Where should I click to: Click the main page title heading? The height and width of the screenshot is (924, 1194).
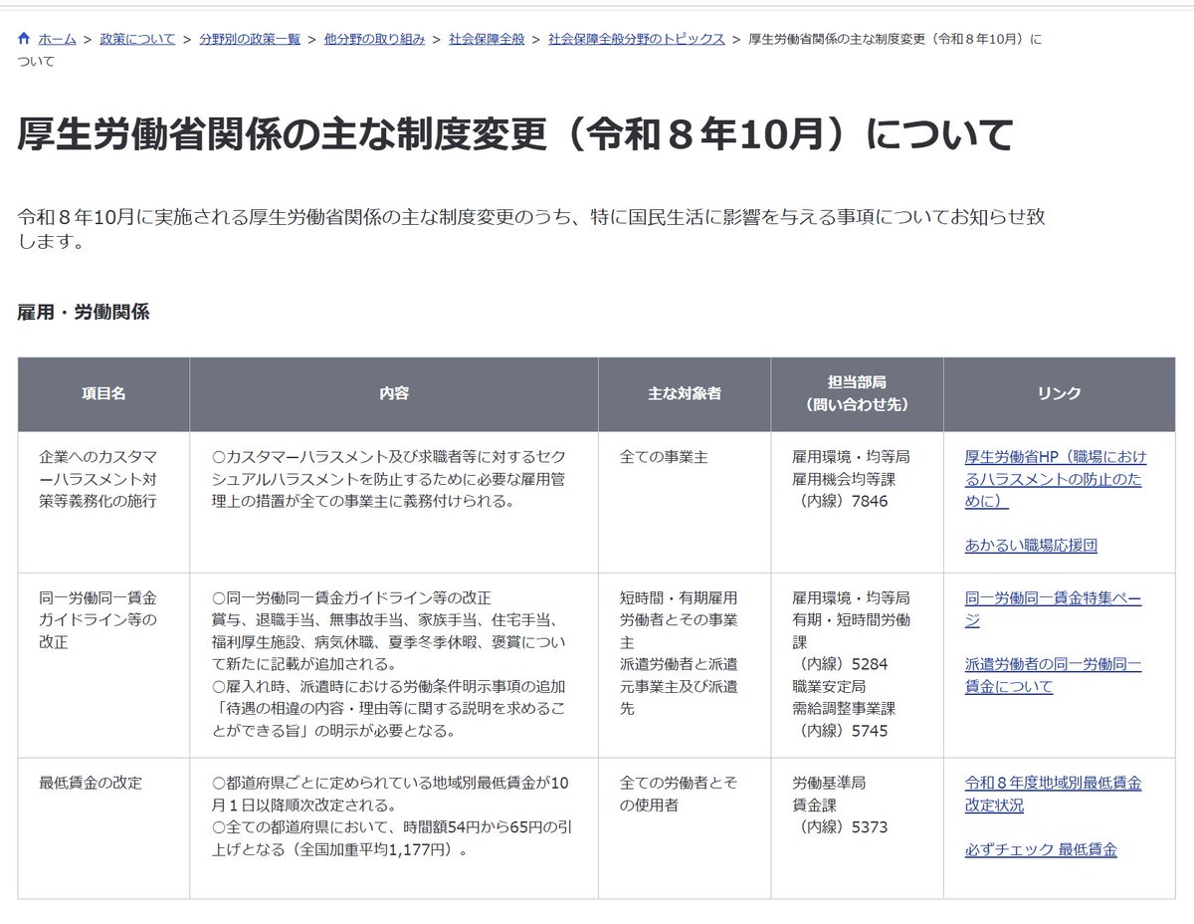(515, 133)
